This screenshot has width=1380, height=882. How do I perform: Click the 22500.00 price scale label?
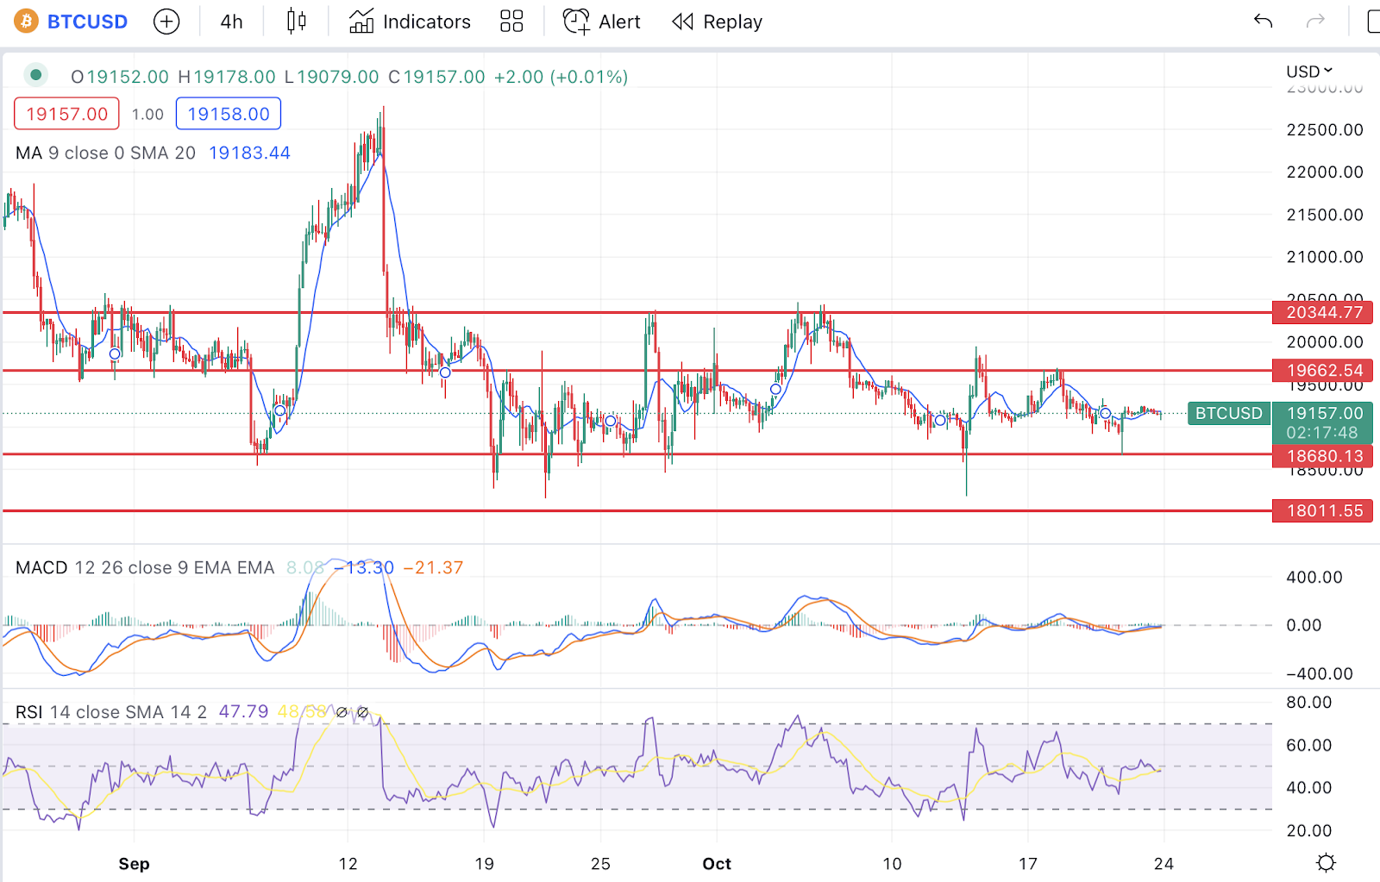(1325, 130)
